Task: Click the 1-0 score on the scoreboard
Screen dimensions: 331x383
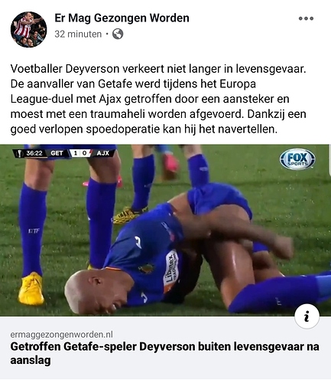Action: 80,153
